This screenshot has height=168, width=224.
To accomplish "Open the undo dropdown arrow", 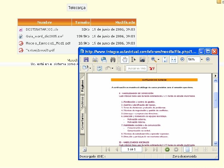I will tap(112, 68).
